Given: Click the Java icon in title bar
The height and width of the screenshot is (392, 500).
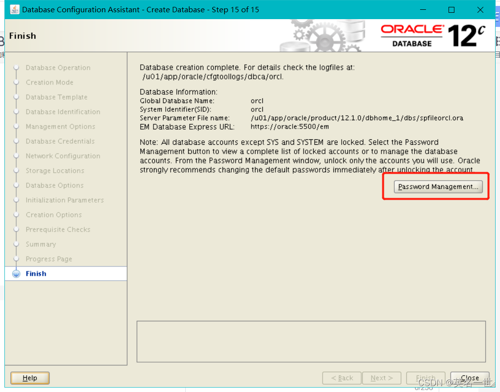Looking at the screenshot, I should point(14,10).
